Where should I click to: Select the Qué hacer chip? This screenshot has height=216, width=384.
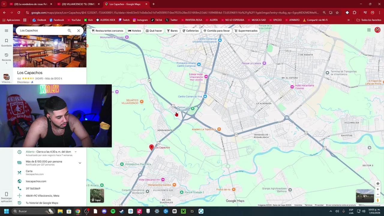point(154,31)
